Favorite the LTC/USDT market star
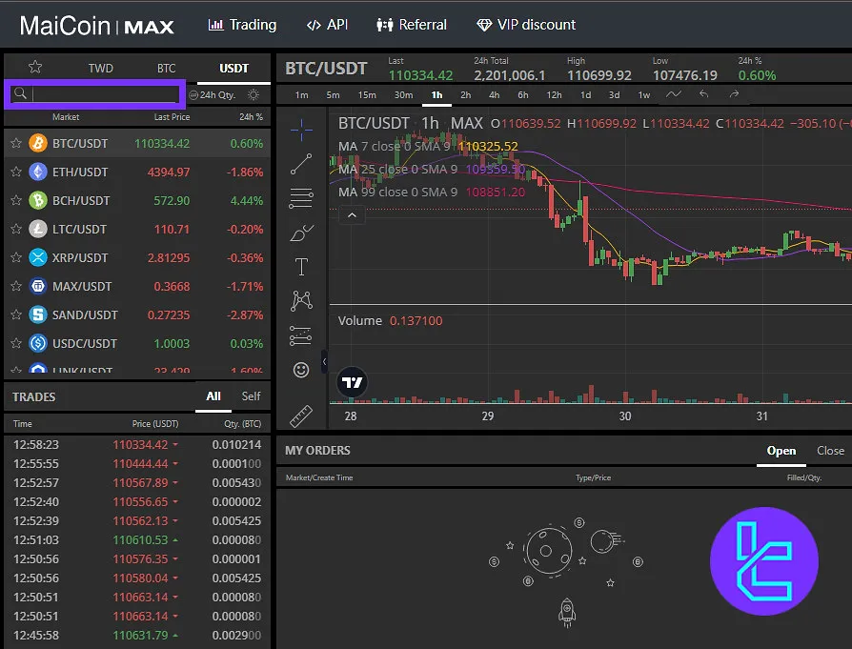 16,229
